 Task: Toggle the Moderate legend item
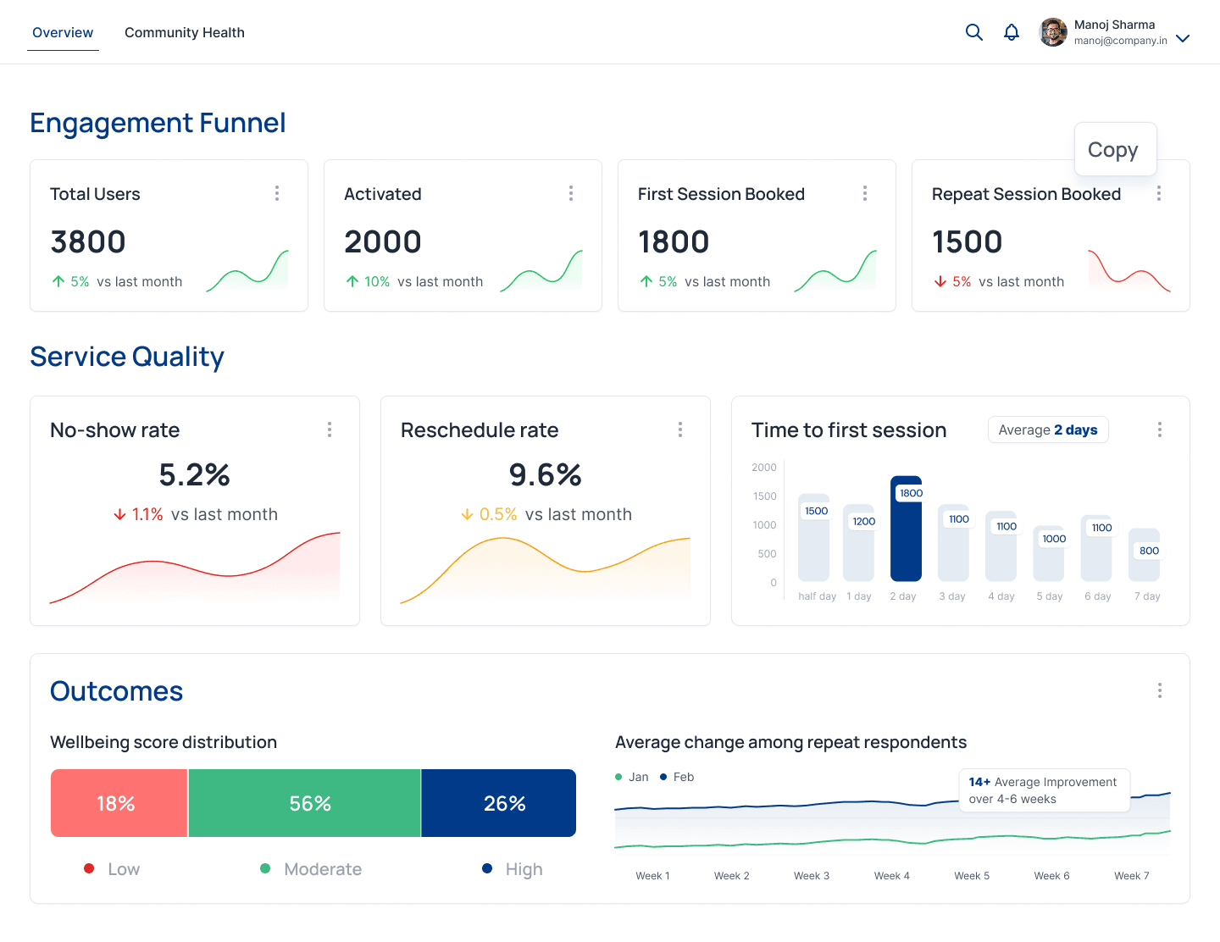coord(311,869)
